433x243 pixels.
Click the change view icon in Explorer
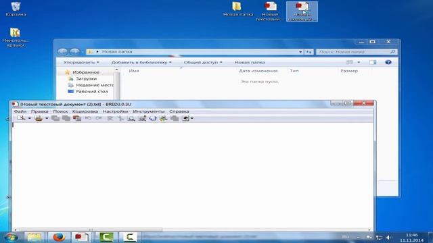(350, 62)
